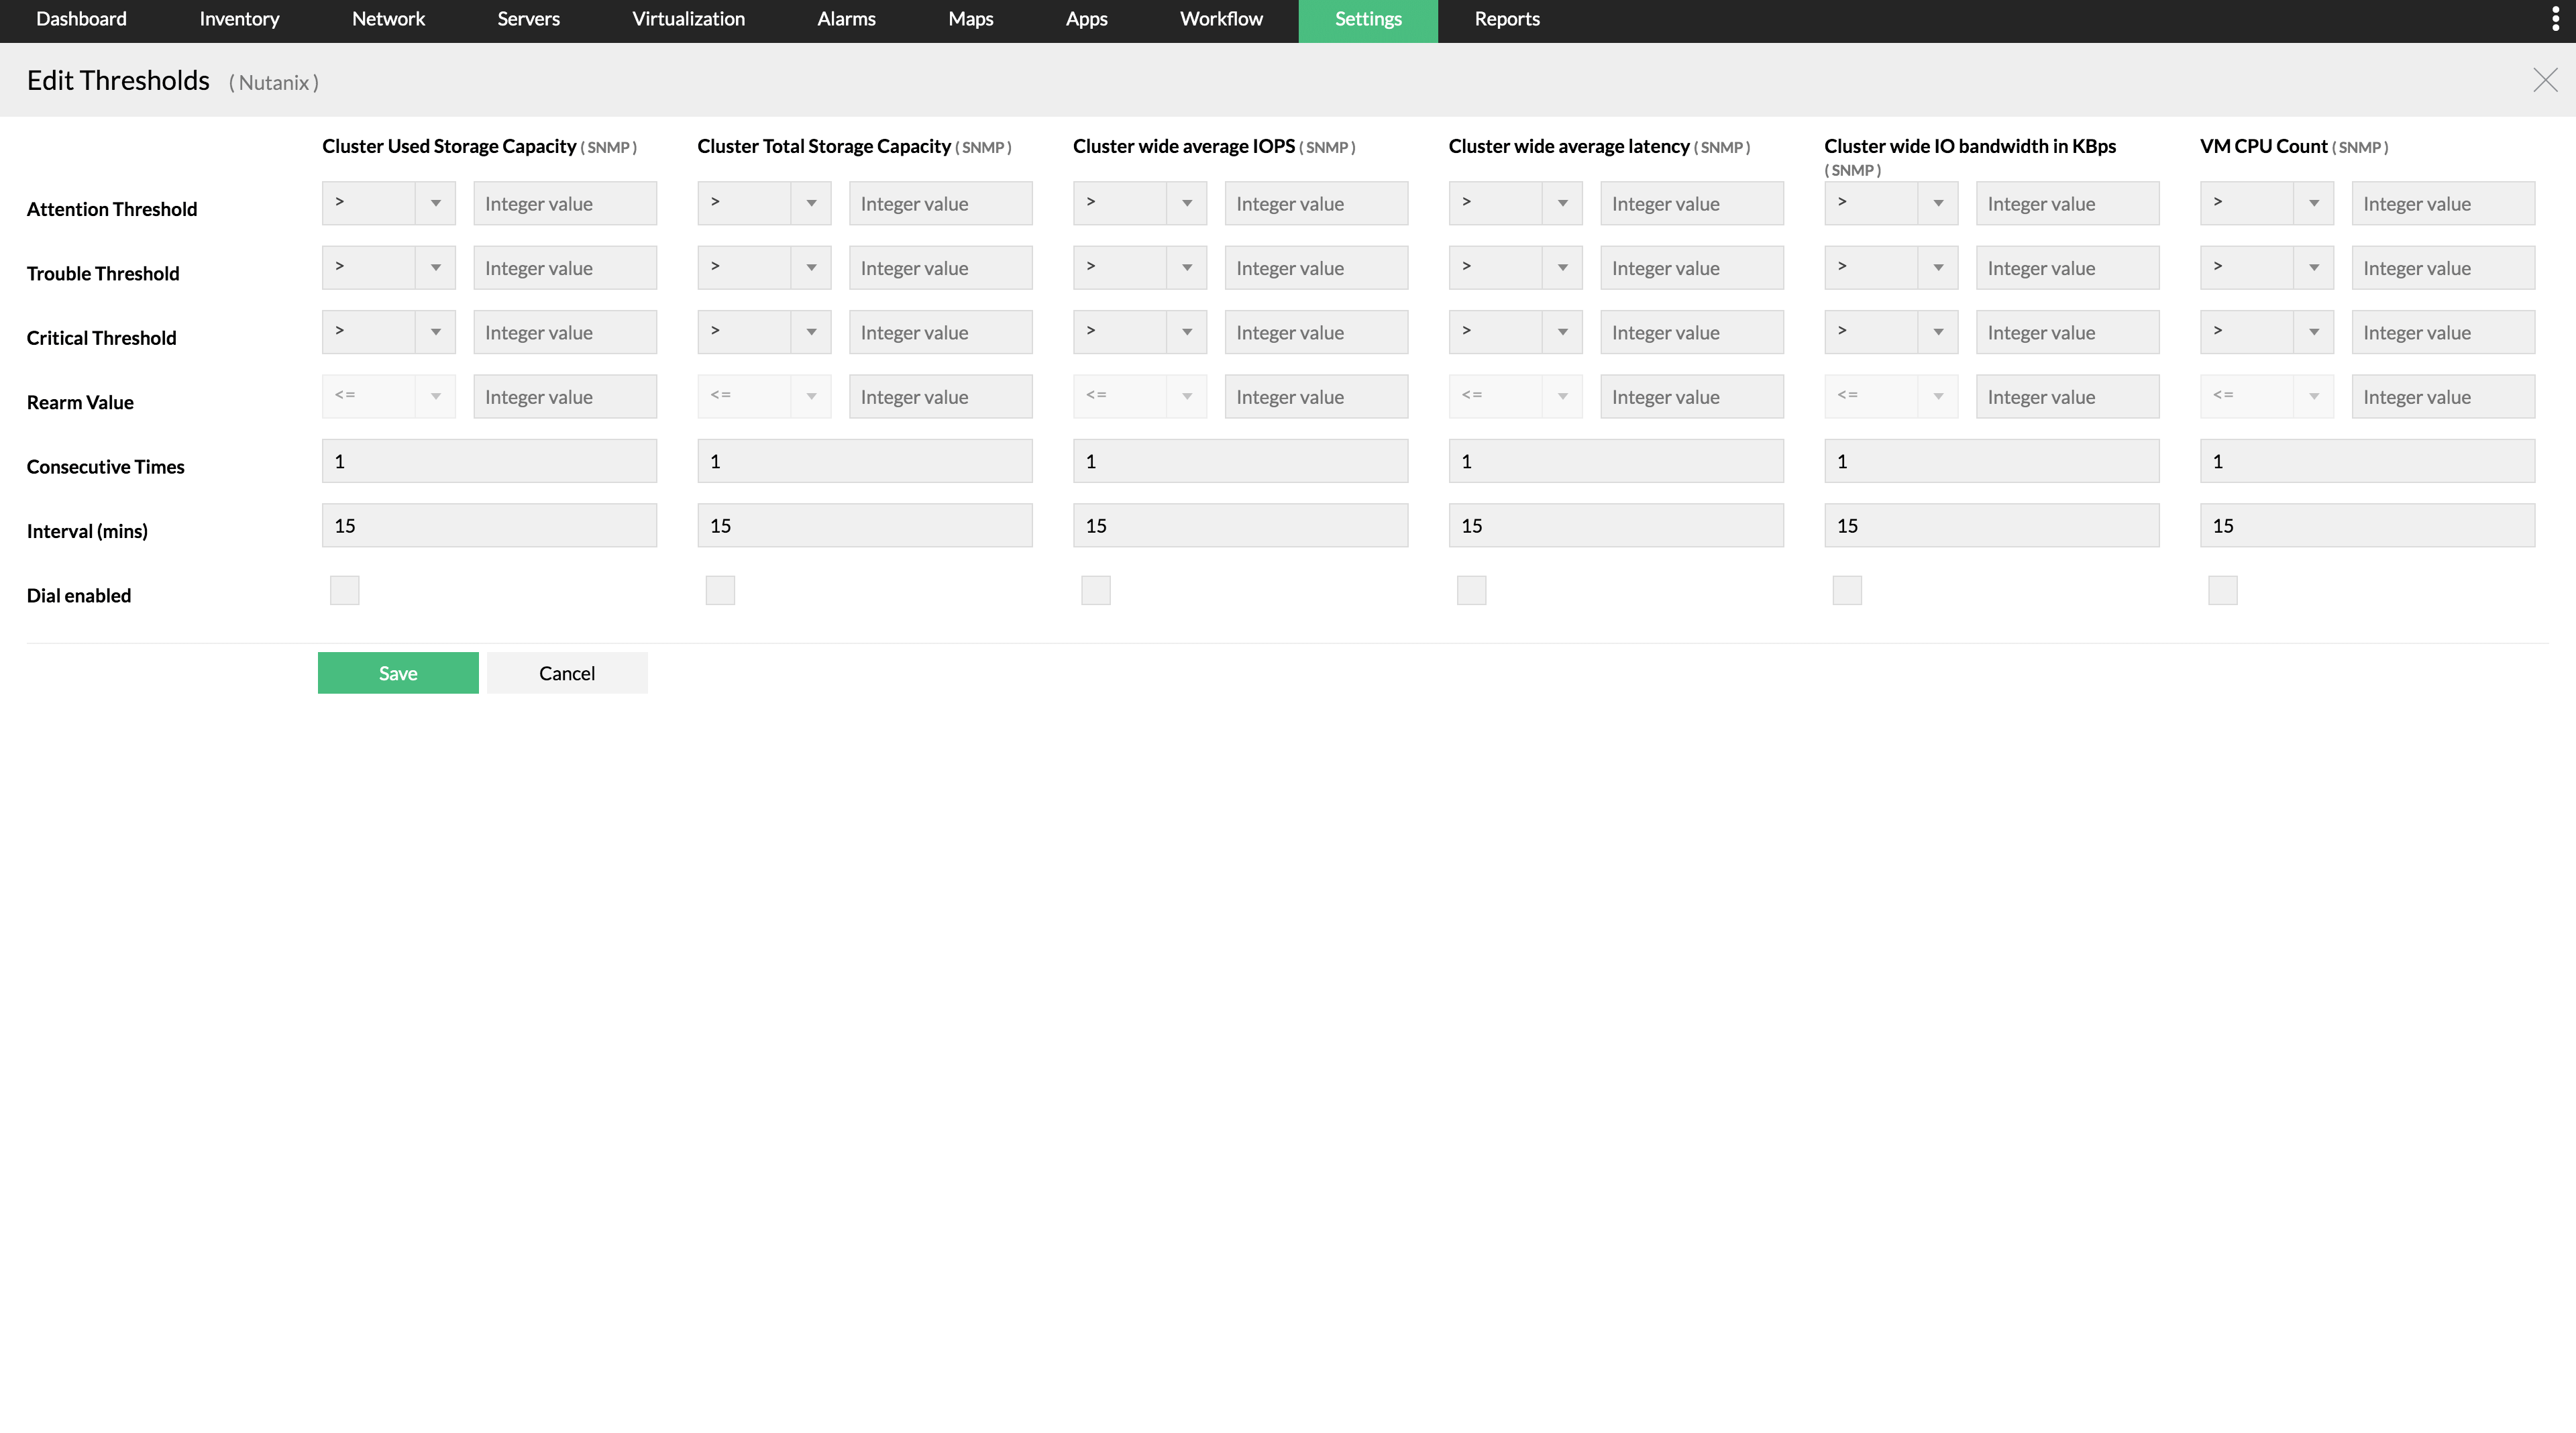Enable dial for VM CPU Count
The height and width of the screenshot is (1433, 2576).
(x=2222, y=590)
